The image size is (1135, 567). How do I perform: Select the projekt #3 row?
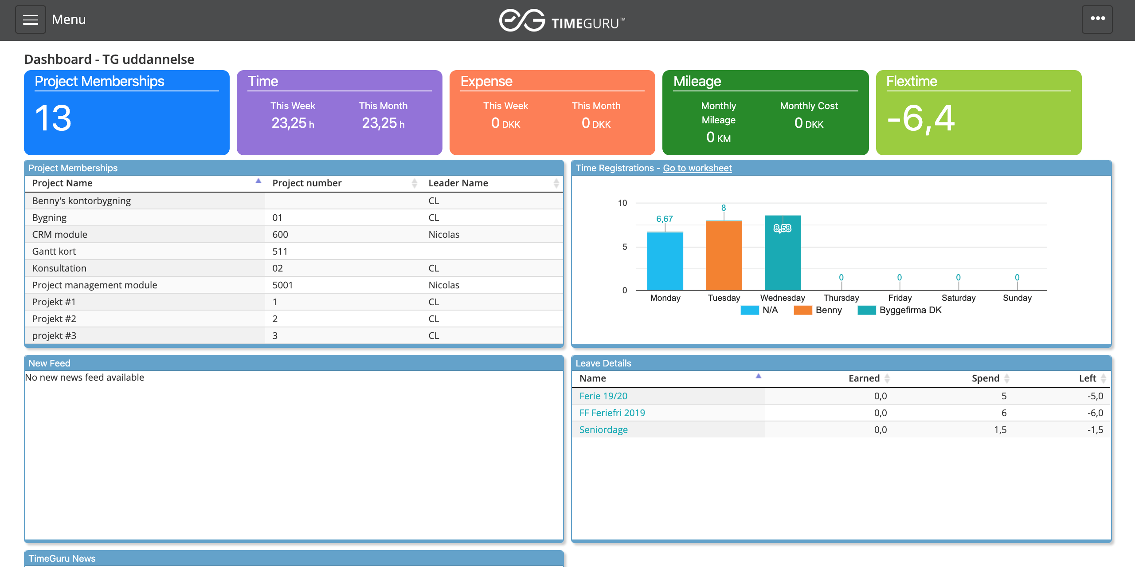click(294, 336)
